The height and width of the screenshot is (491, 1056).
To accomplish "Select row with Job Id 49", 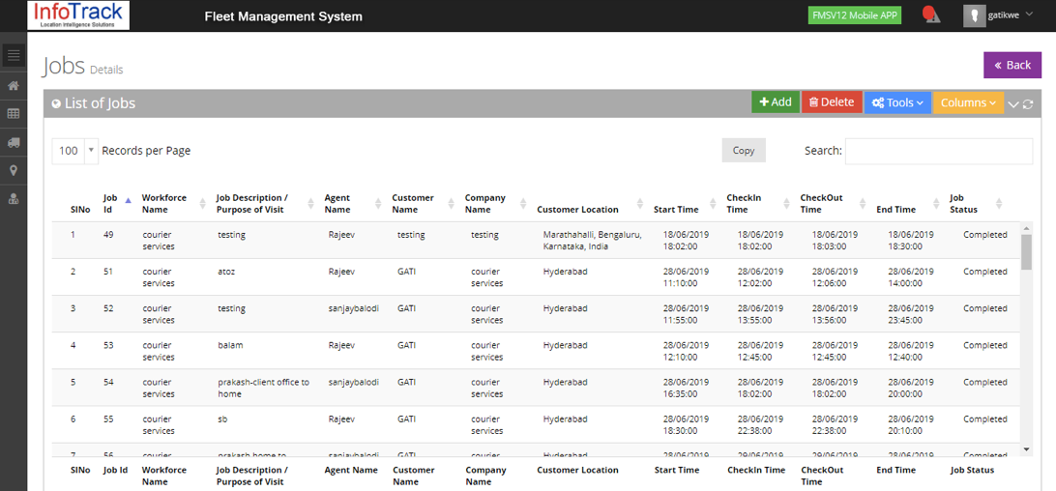I will pos(536,241).
